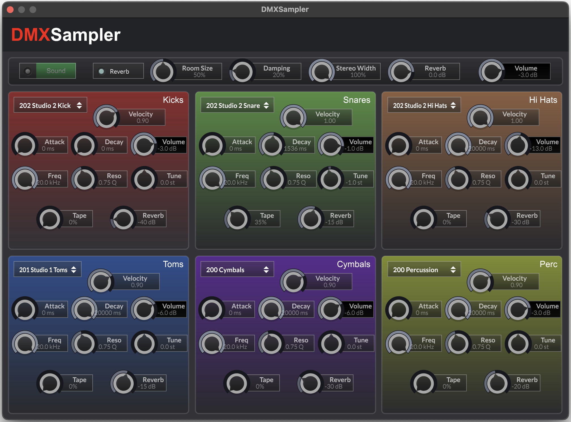Click the Kicks Attack knob
Screen dimensions: 571x422
tap(25, 145)
